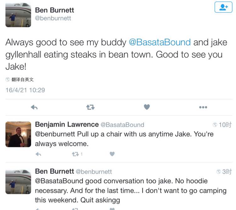This screenshot has width=236, height=210.
Task: Reply to the main Ben Burnett tweet
Action: (x=34, y=107)
